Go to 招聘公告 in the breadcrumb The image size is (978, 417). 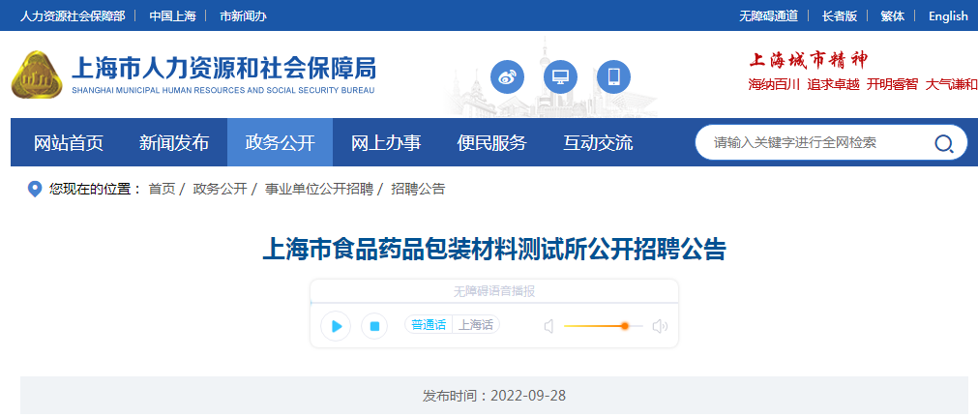point(418,189)
